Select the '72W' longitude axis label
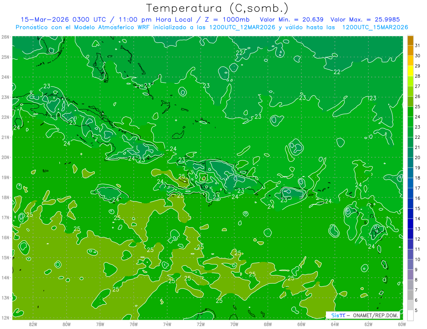Viewport: 427px width, 329px height. pos(201,324)
